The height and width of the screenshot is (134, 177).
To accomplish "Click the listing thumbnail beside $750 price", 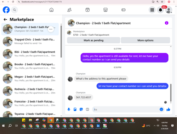I will click(x=69, y=33).
